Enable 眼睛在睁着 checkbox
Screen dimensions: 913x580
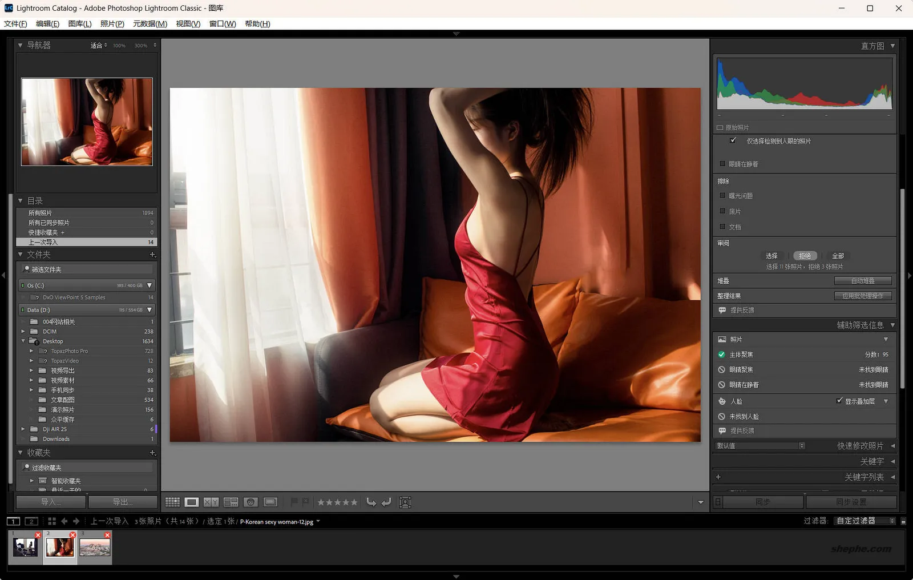pyautogui.click(x=722, y=164)
